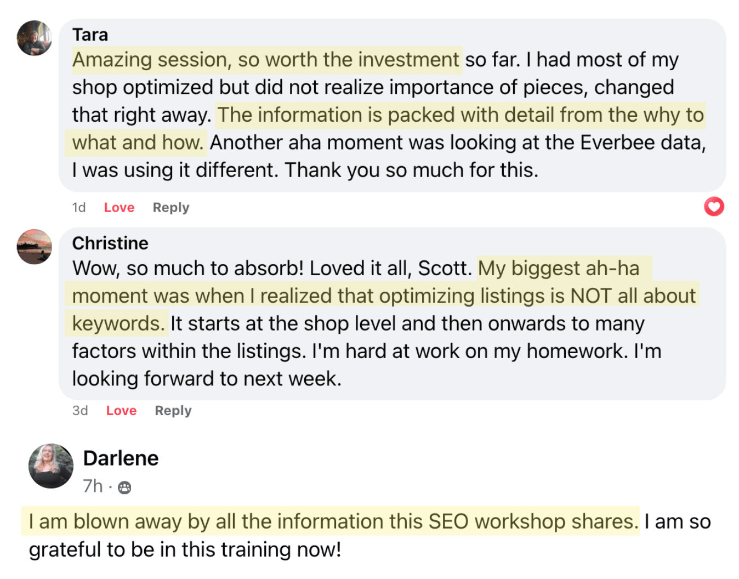Click the red heart reaction icon
The width and height of the screenshot is (739, 579).
click(x=714, y=207)
